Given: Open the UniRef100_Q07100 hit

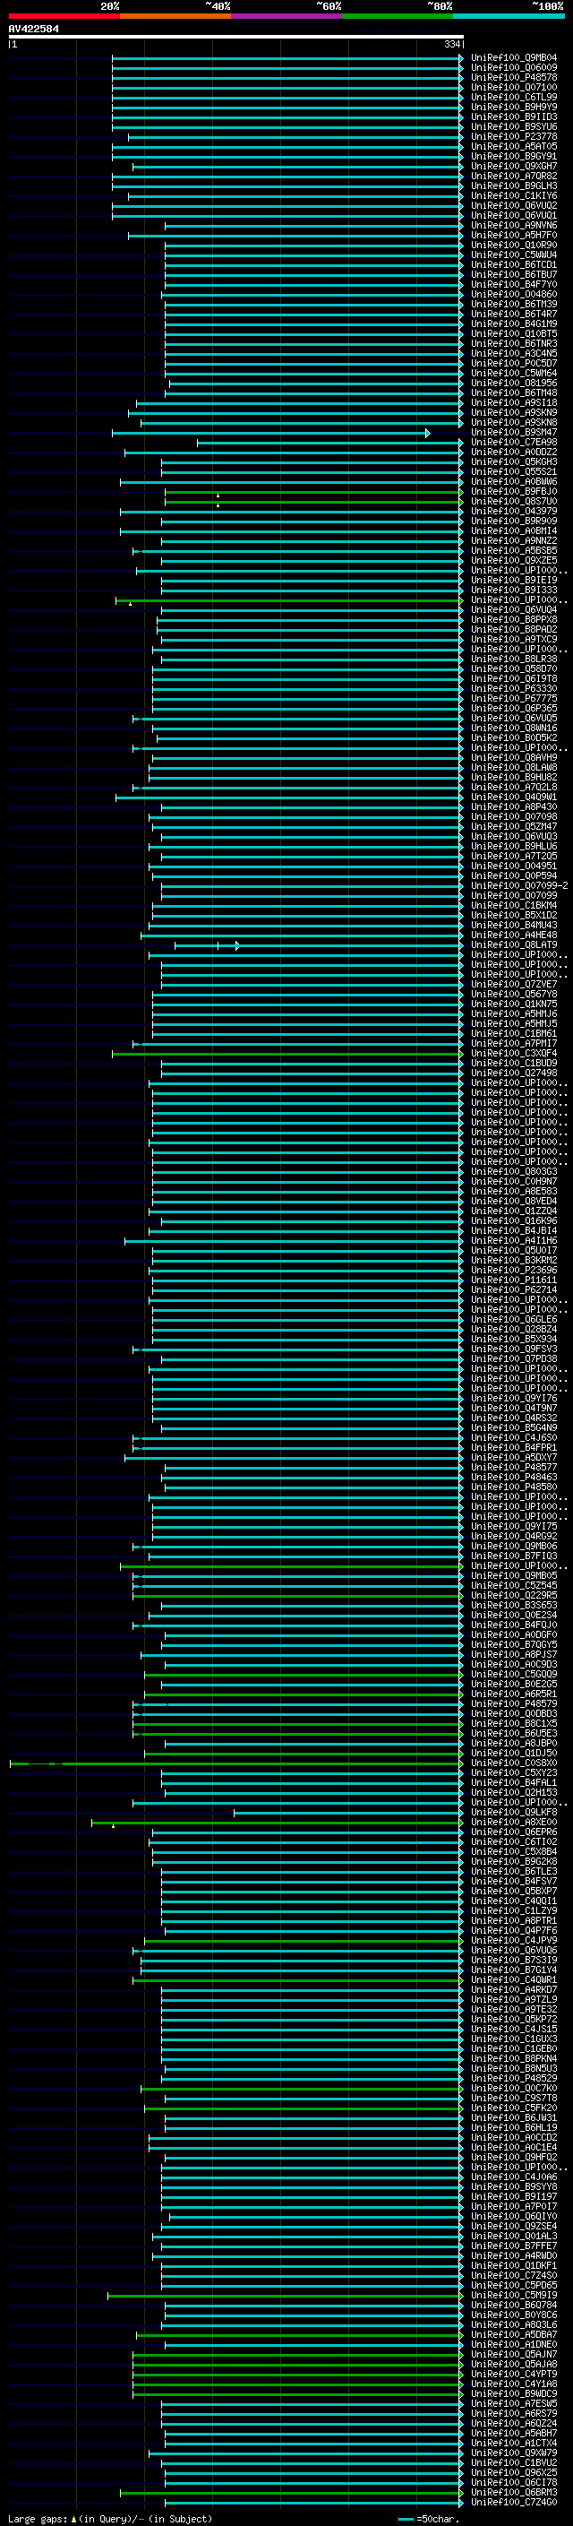Looking at the screenshot, I should click(x=514, y=87).
